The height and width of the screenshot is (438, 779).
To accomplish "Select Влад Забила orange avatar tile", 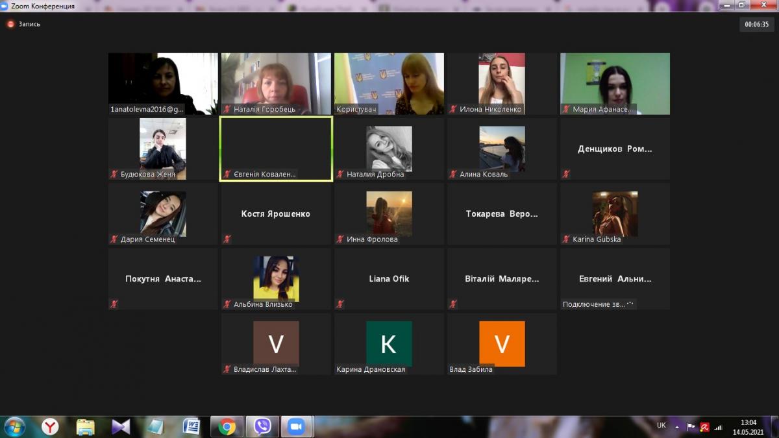I will [502, 343].
